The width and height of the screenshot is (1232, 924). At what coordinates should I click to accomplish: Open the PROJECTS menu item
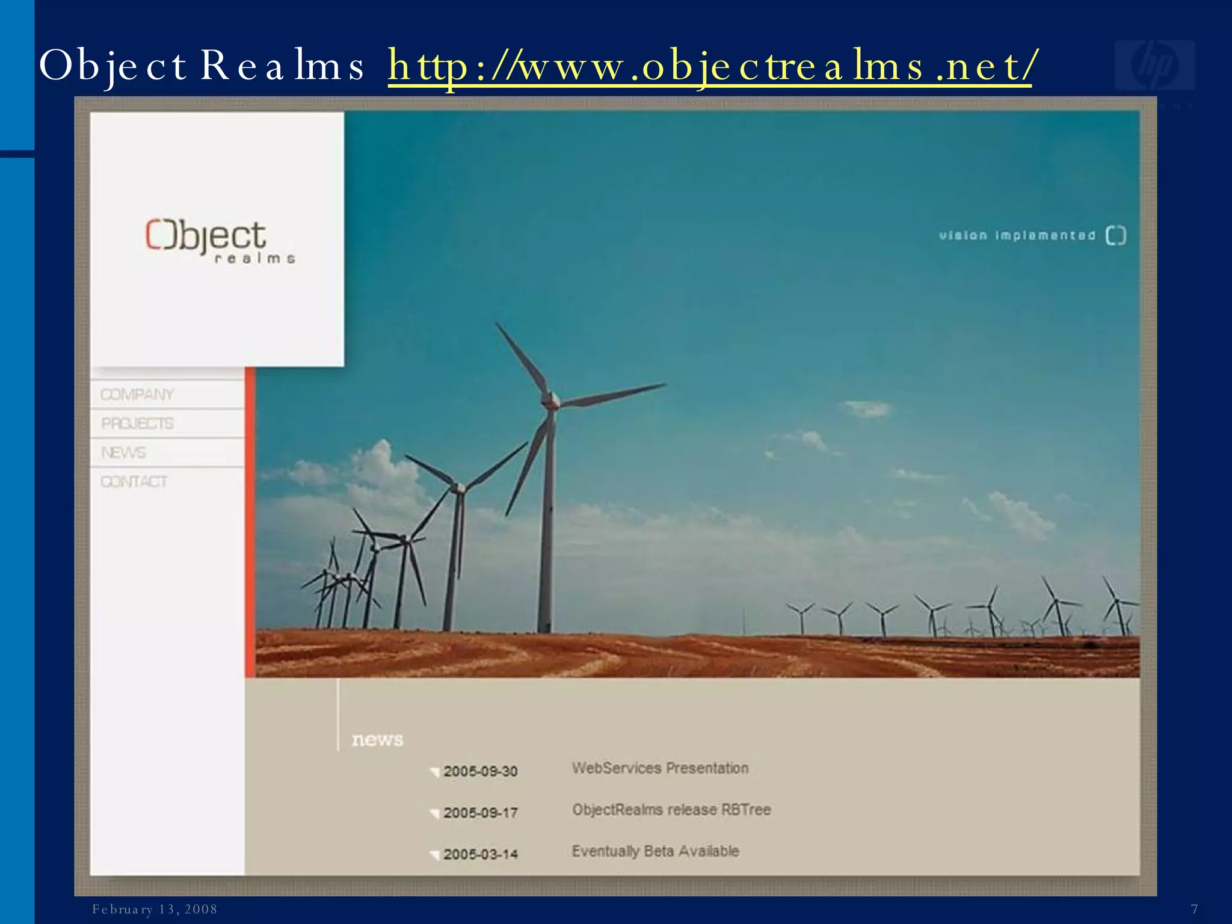point(137,423)
